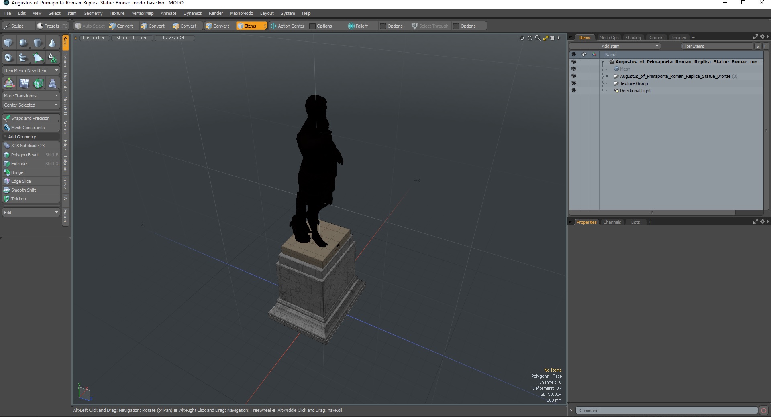Click the Thicken button

(x=31, y=199)
